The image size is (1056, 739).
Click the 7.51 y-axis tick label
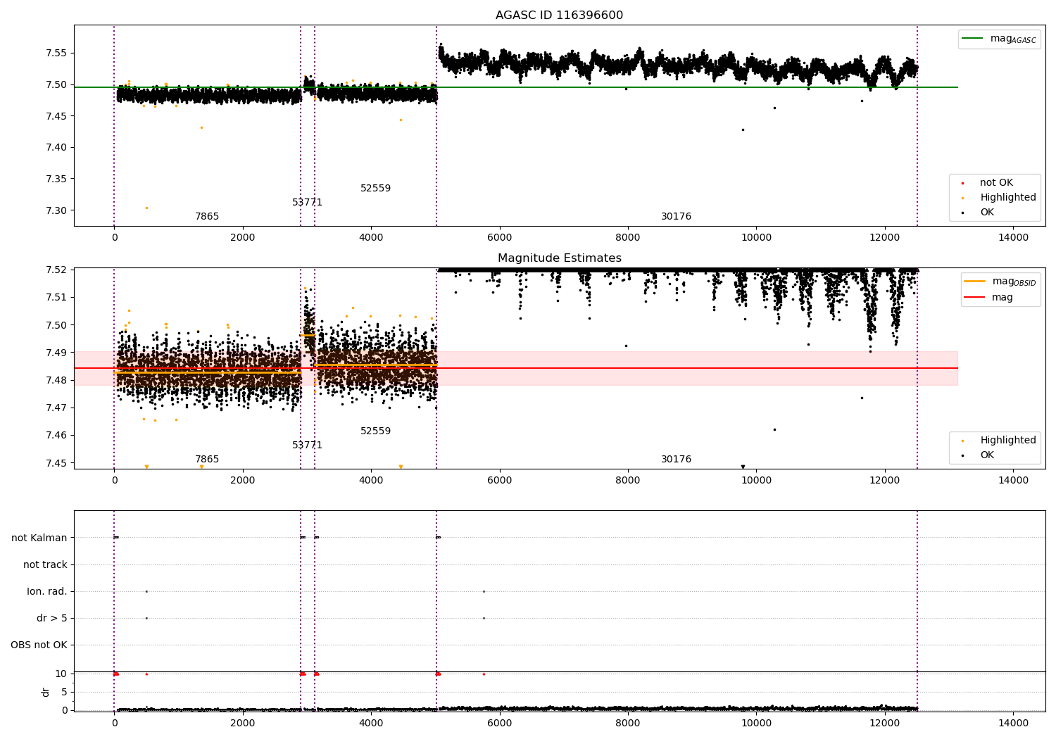pos(56,298)
